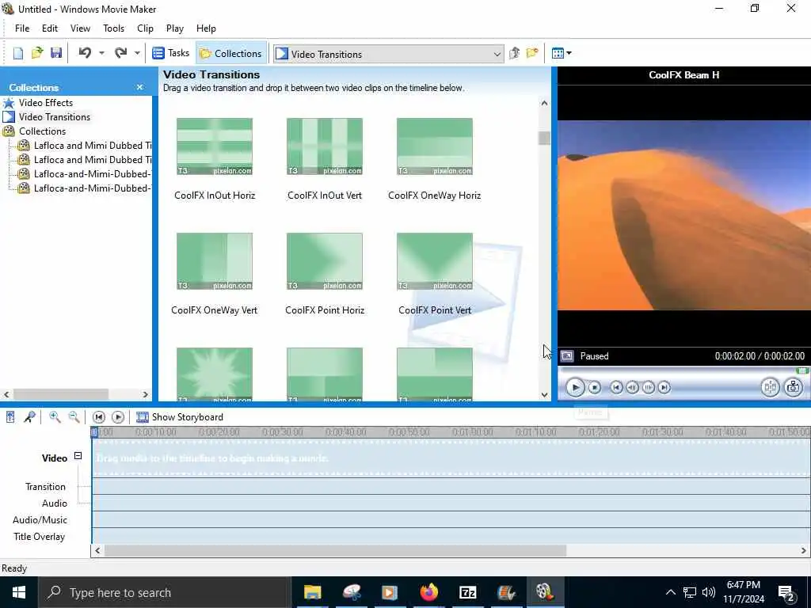This screenshot has height=608, width=811.
Task: Play the preview in the monitor
Action: click(x=575, y=387)
